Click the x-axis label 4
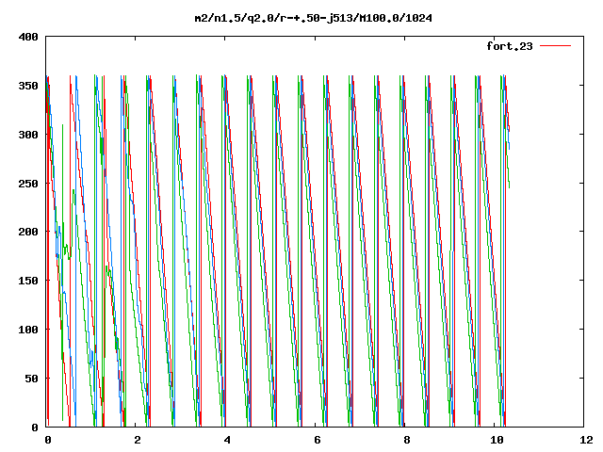Image resolution: width=603 pixels, height=452 pixels. point(227,440)
